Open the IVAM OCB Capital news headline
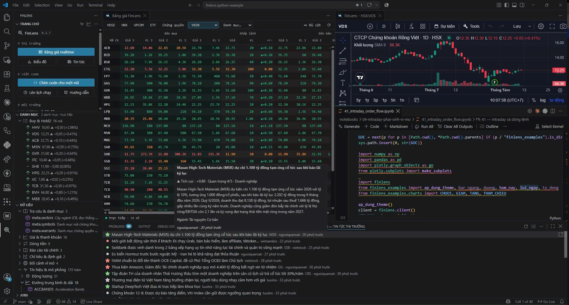This screenshot has width=569, height=305. (177, 261)
